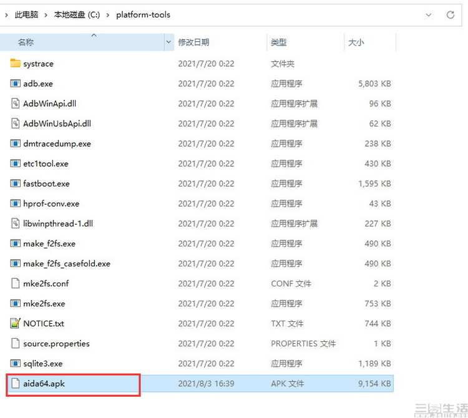This screenshot has width=468, height=418.
Task: Click the adb.exe file icon
Action: coord(15,83)
